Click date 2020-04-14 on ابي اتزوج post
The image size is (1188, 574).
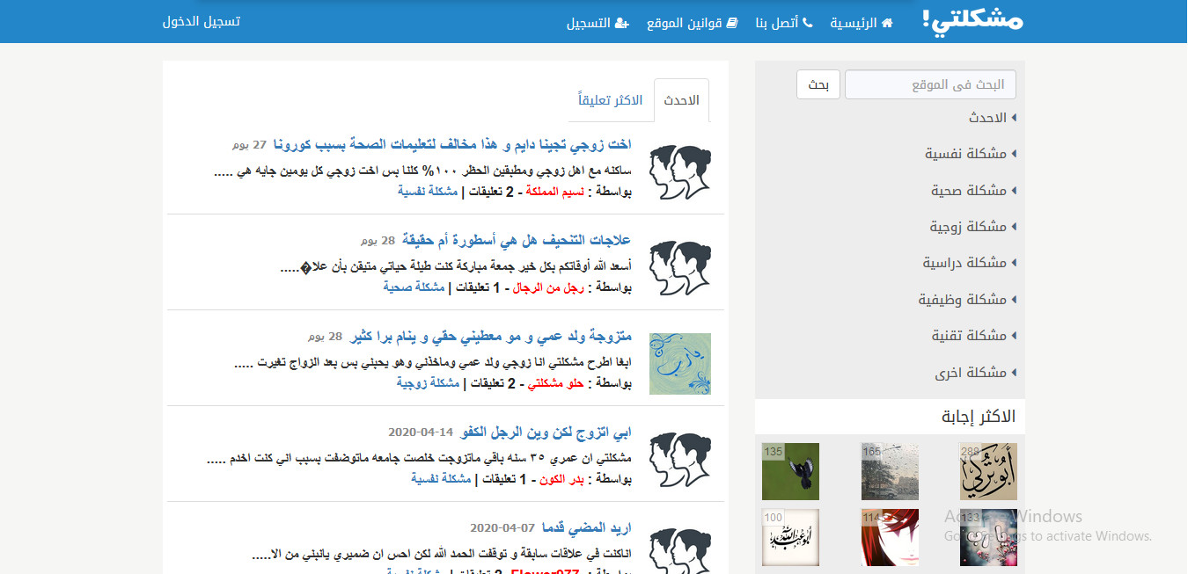421,432
